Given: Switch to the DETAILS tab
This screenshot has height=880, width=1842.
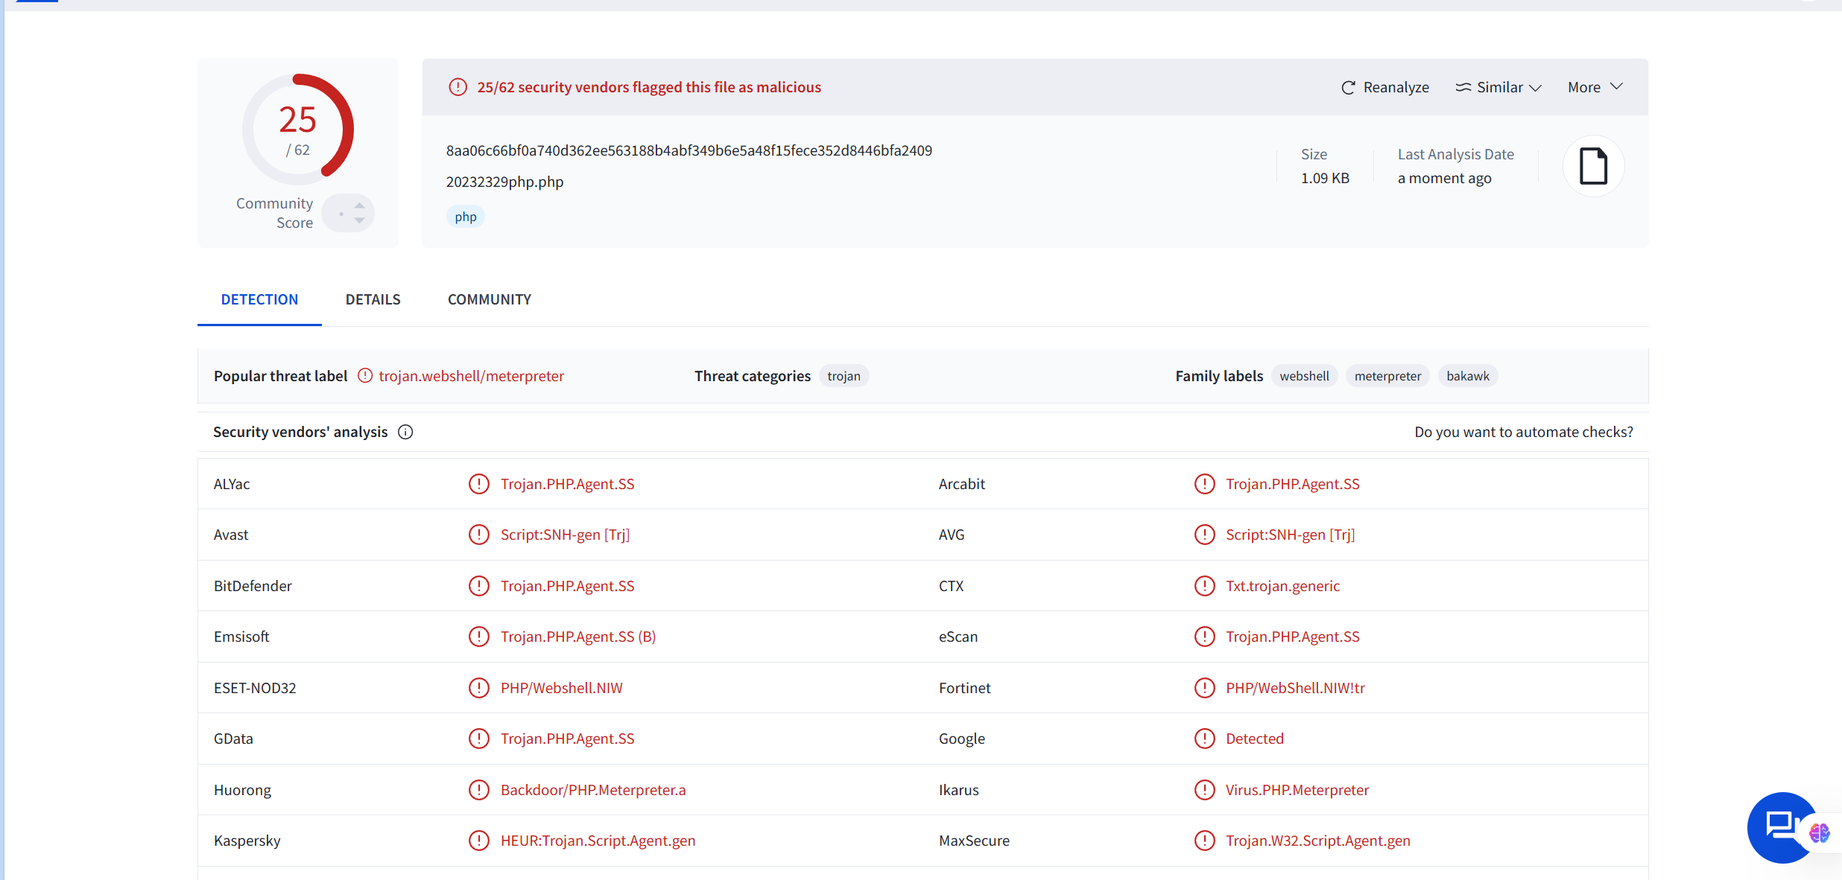Looking at the screenshot, I should click(373, 300).
